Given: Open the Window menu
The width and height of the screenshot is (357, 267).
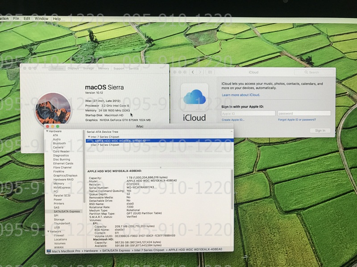Looking at the screenshot, I should point(42,19).
